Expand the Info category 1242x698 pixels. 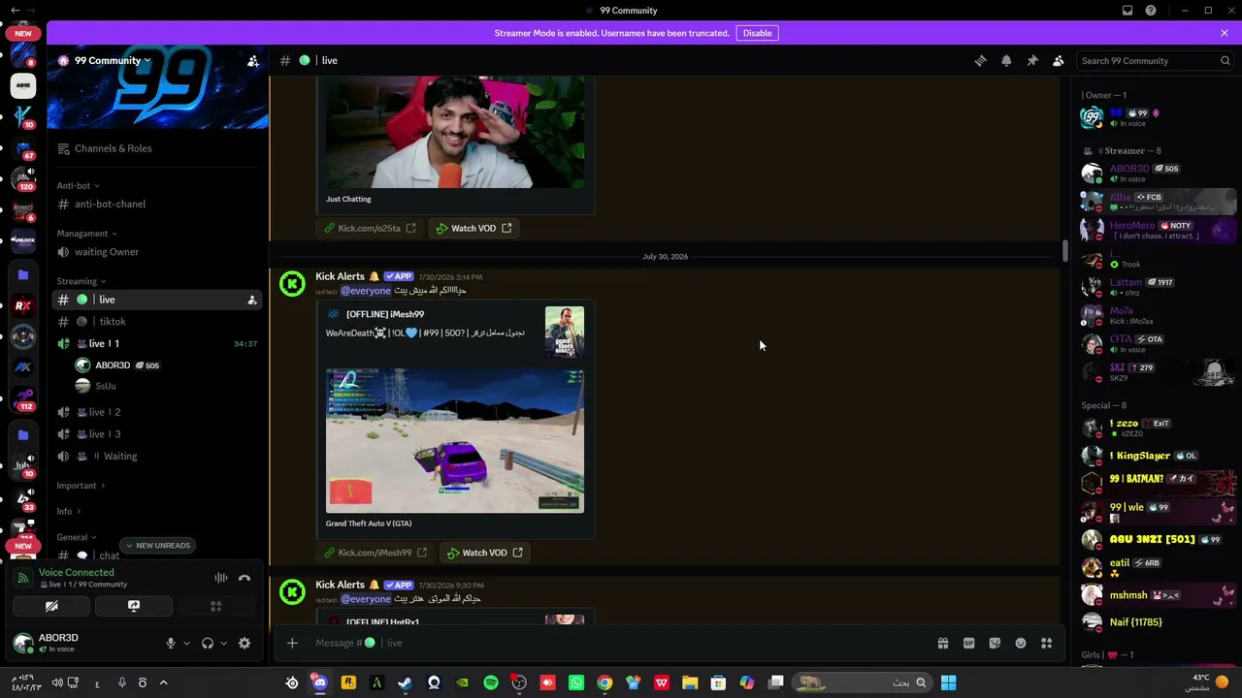point(68,511)
